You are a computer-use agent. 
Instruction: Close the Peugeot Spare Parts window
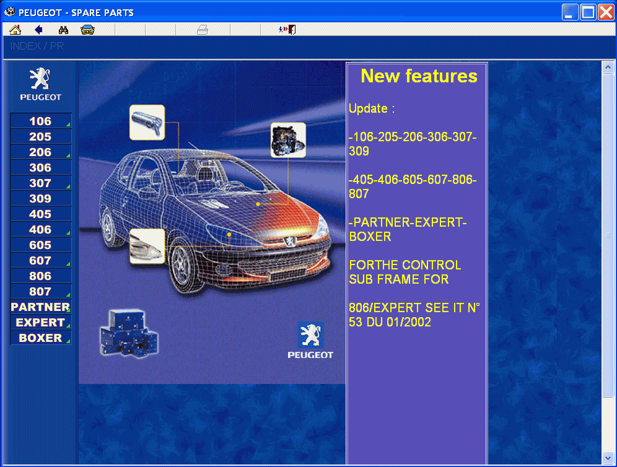[x=606, y=12]
